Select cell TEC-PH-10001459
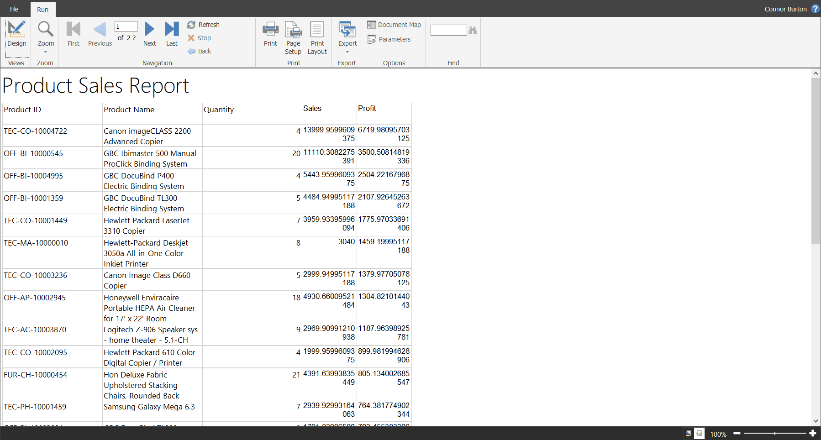The image size is (821, 440). click(52, 411)
